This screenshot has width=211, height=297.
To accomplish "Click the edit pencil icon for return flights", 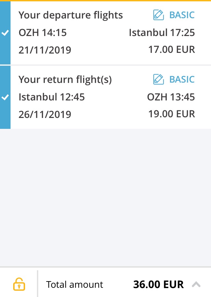I will coord(159,79).
